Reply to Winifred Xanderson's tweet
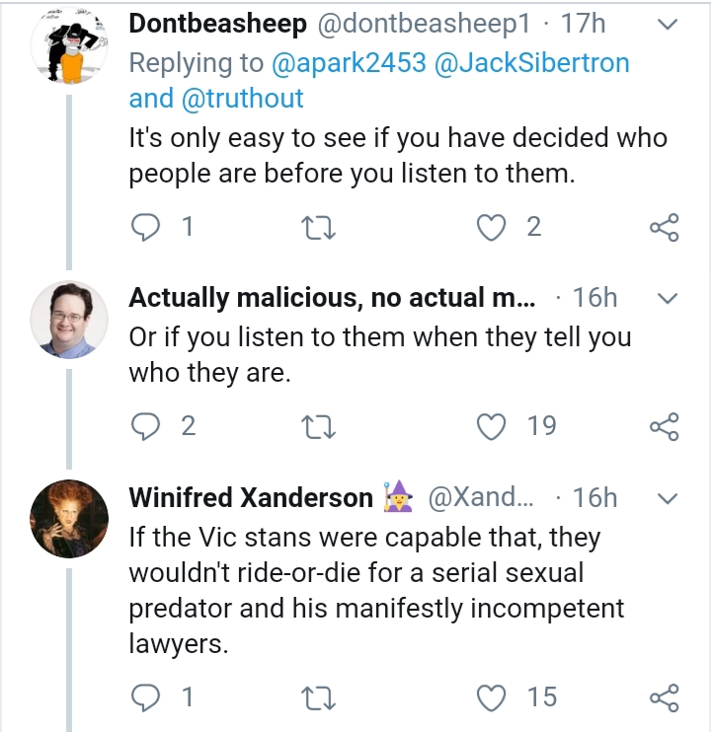Viewport: 711px width, 732px height. (x=145, y=697)
